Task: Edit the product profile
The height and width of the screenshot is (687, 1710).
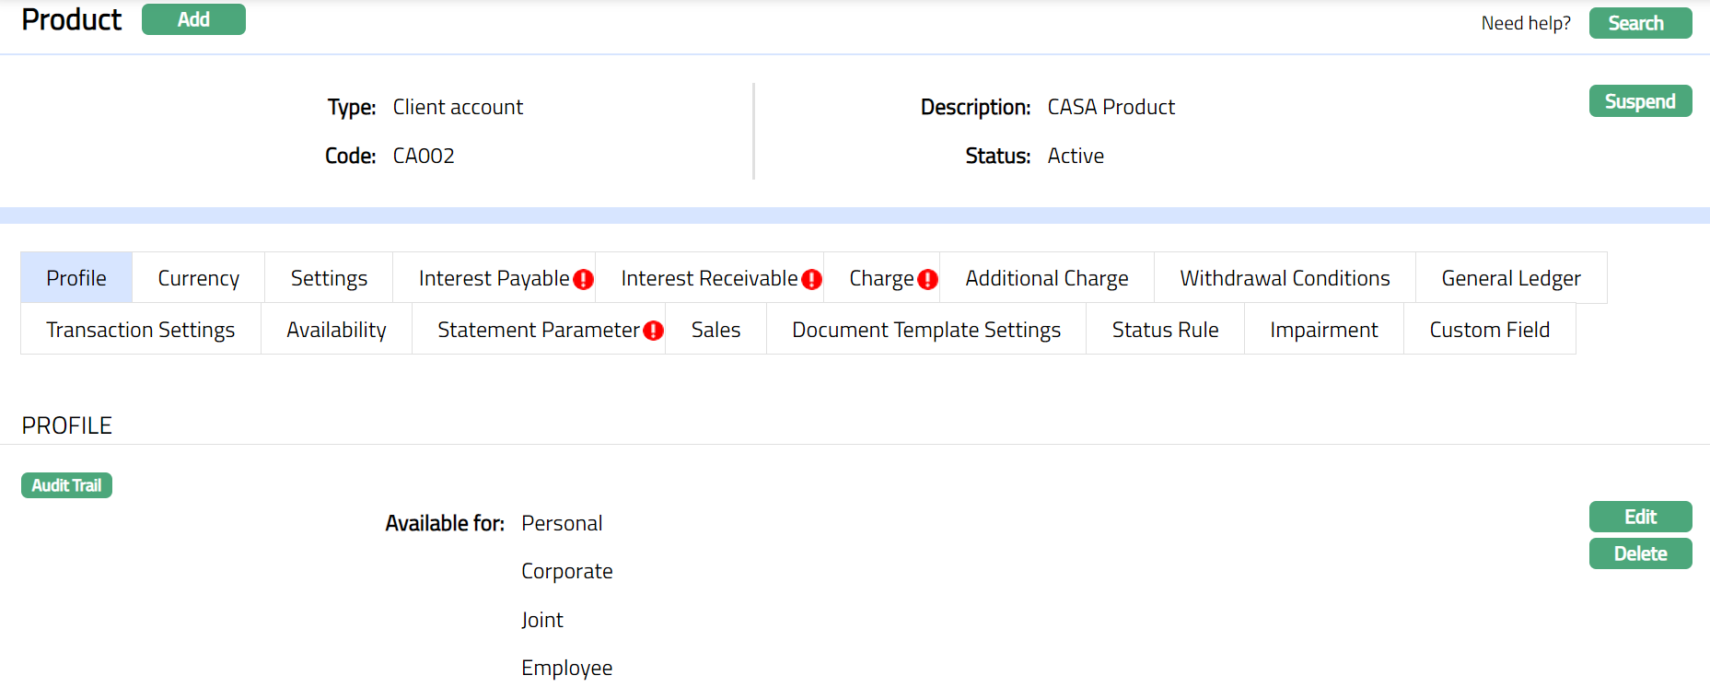Action: [1639, 517]
